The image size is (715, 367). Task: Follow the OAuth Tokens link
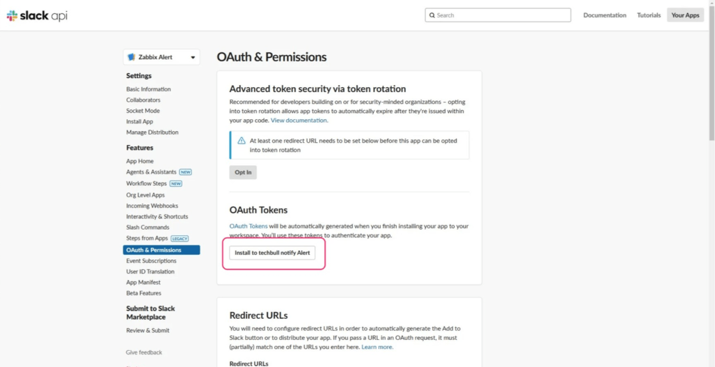(x=249, y=226)
